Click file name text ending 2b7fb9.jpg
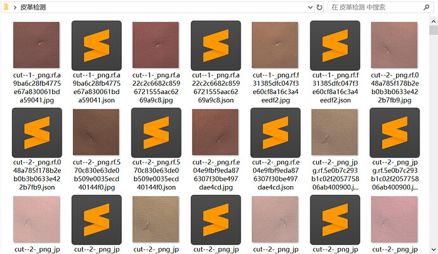The height and width of the screenshot is (254, 438). pyautogui.click(x=394, y=88)
